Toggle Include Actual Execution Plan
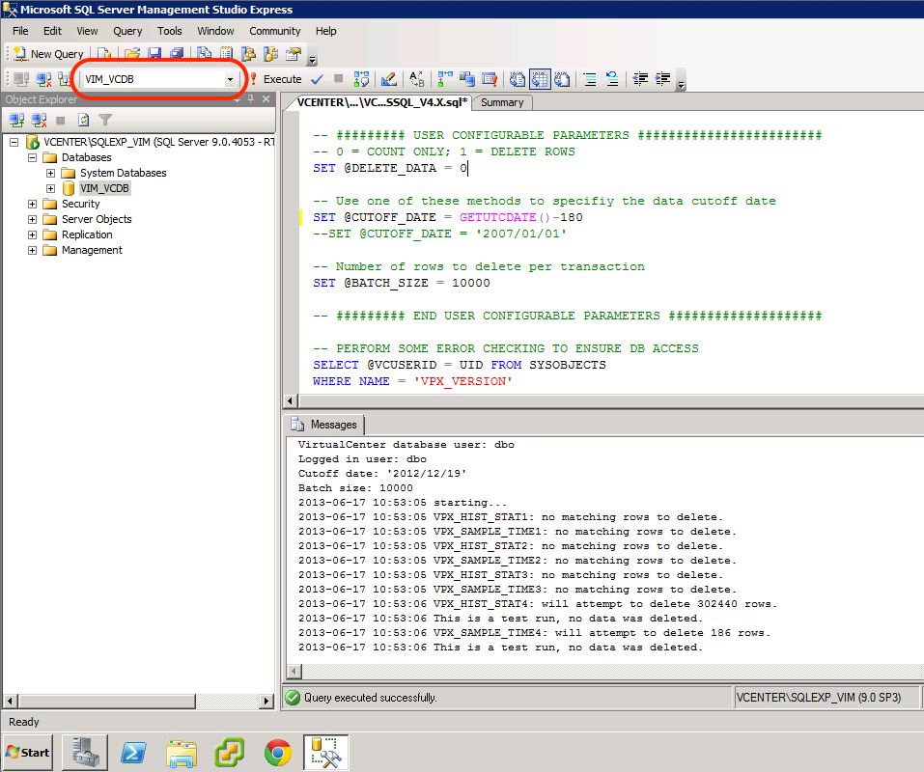This screenshot has width=924, height=772. click(445, 79)
